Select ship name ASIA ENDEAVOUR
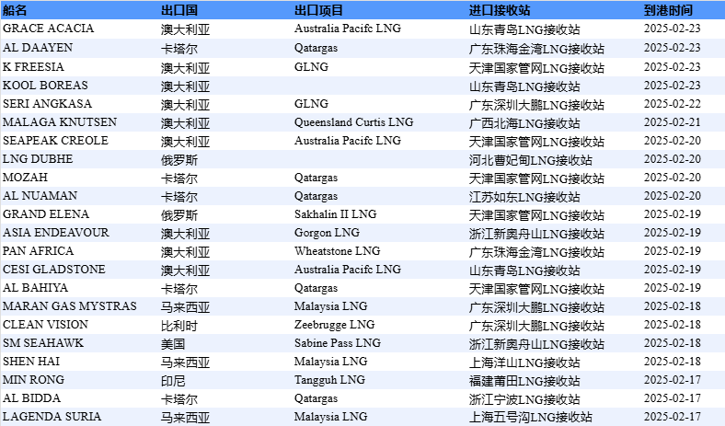The height and width of the screenshot is (426, 725). coord(55,233)
